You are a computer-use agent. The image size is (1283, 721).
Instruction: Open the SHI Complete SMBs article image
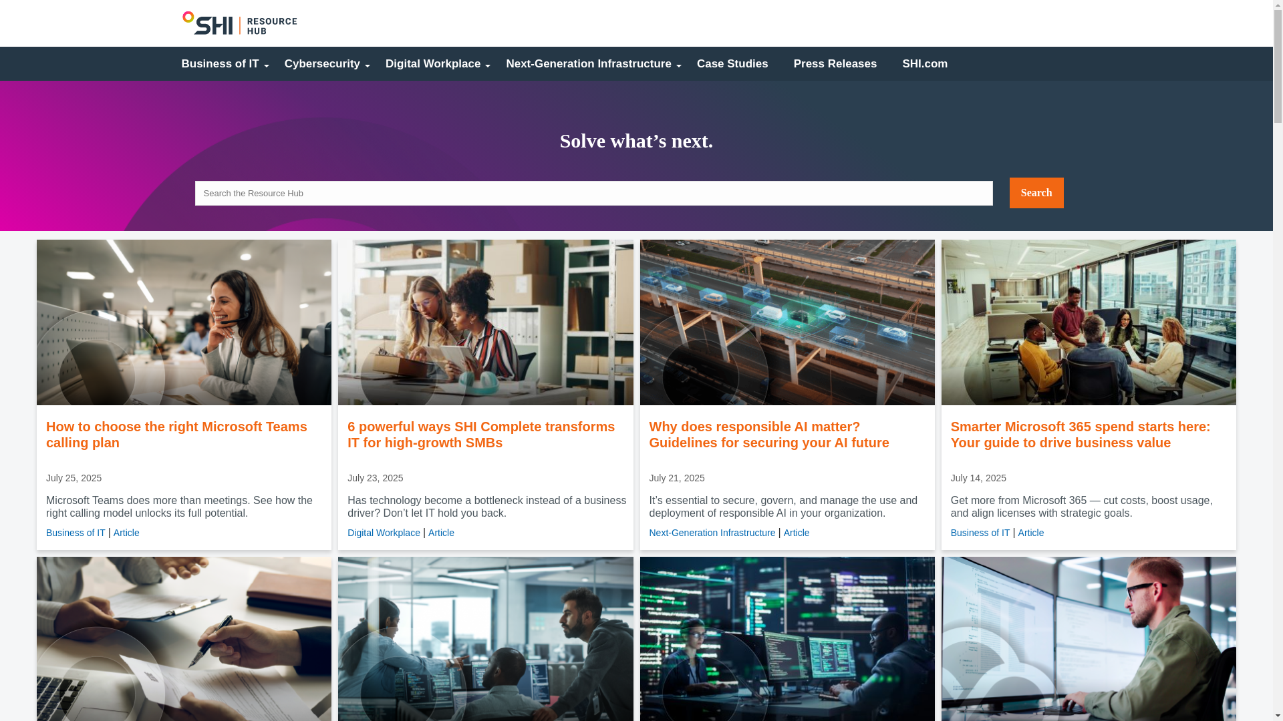(x=485, y=322)
